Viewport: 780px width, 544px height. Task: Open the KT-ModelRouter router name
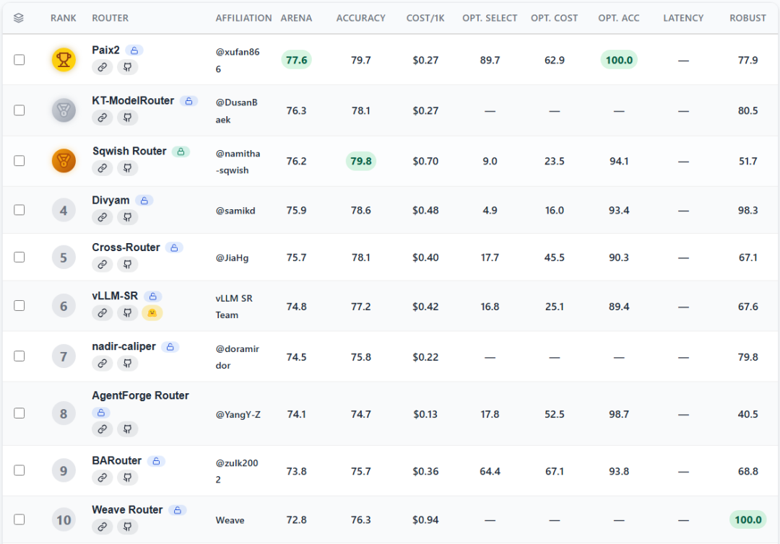(133, 101)
